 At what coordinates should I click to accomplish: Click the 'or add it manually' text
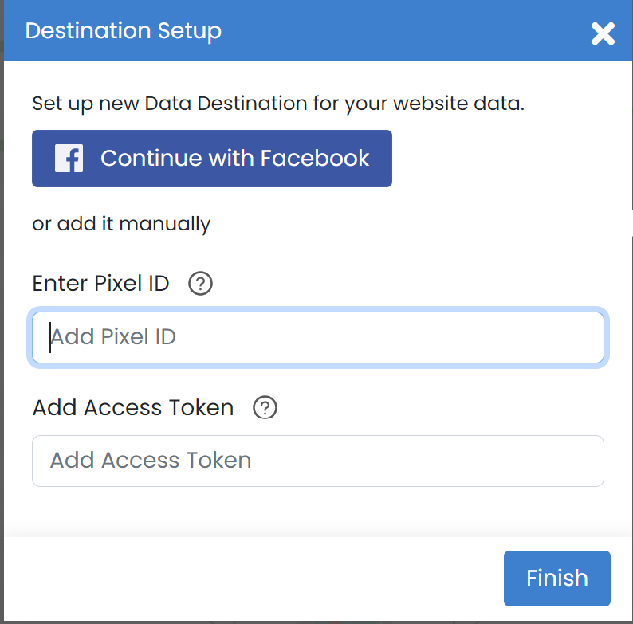click(121, 224)
